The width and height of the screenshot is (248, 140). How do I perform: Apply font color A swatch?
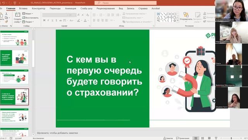tap(85, 21)
